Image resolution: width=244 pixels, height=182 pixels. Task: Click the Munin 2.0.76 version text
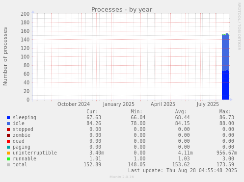(x=122, y=177)
